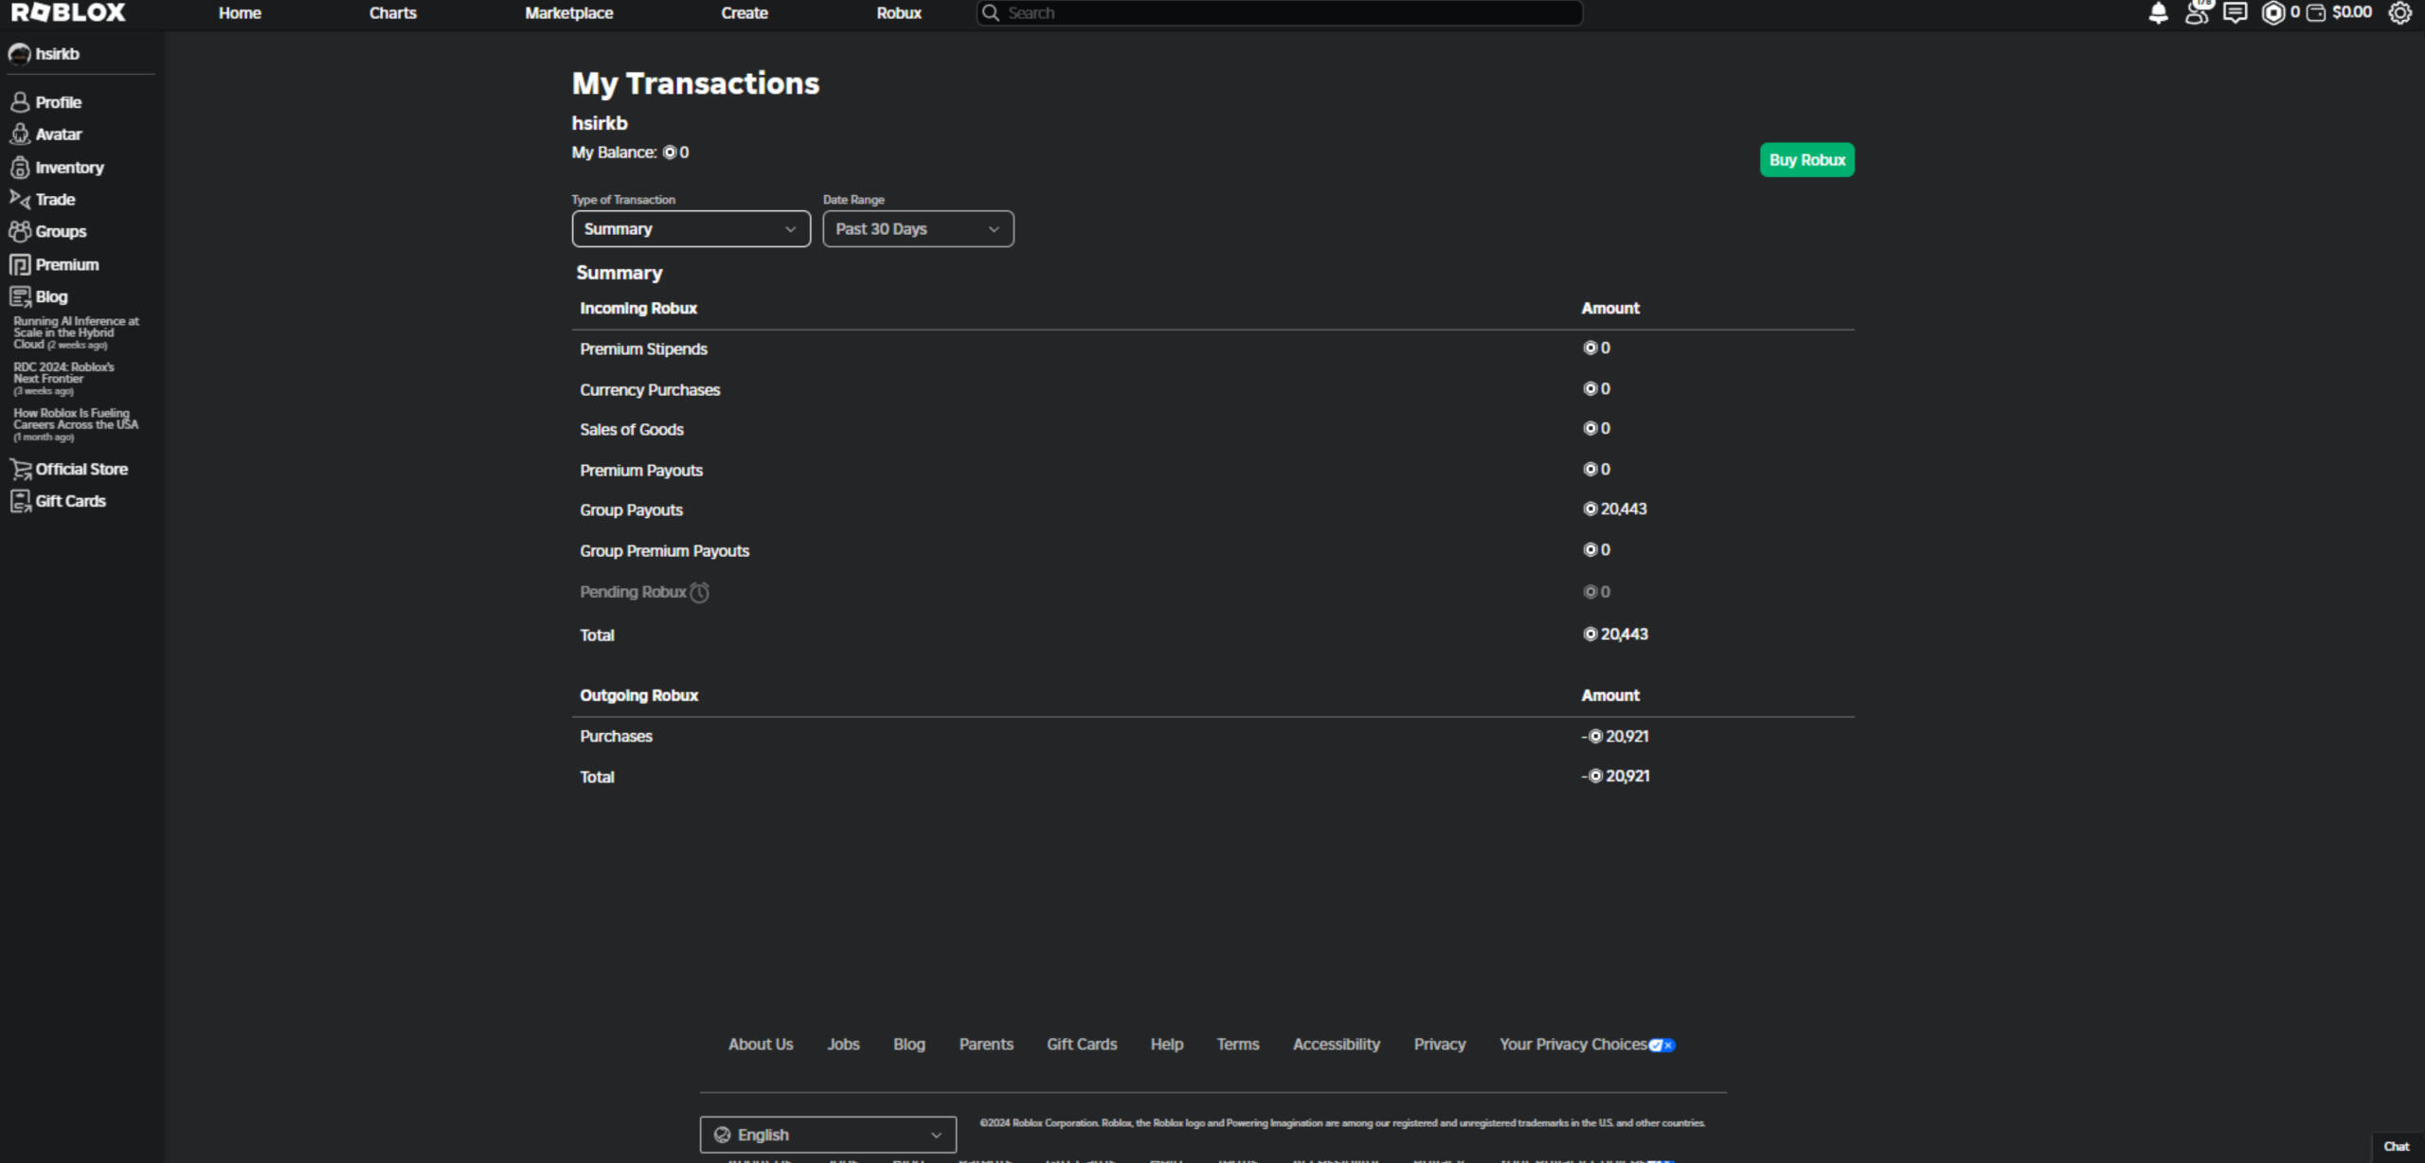Click the Your Privacy Choices toggle icon

pos(1662,1045)
